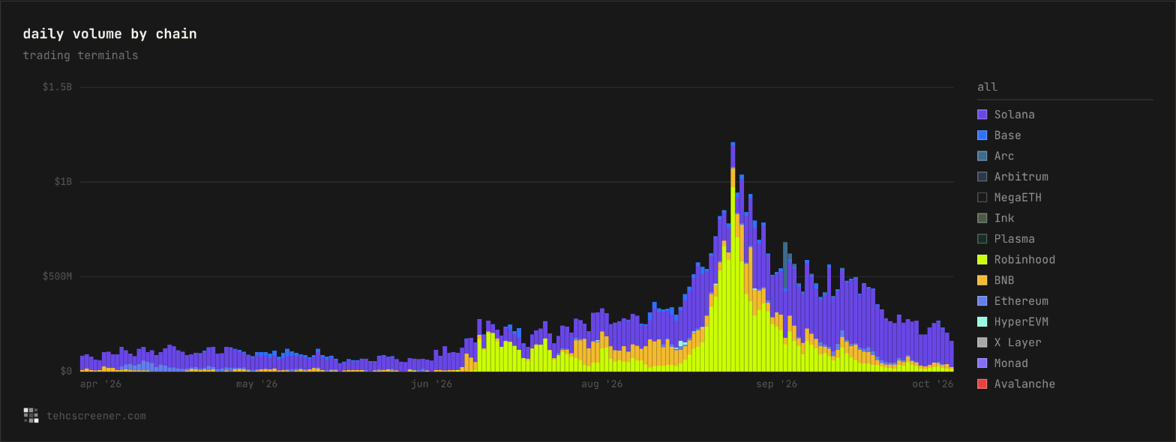Image resolution: width=1176 pixels, height=442 pixels.
Task: Toggle the Monad series label
Action: 1011,363
